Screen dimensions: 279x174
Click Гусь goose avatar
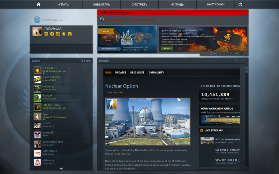[37, 117]
